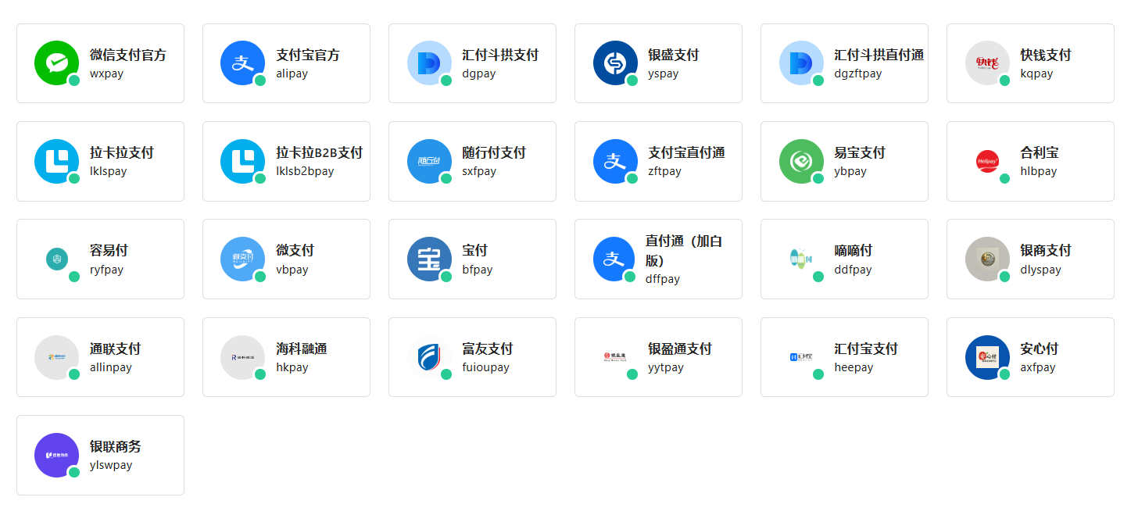1131x515 pixels.
Task: Click the bfpay blue 宝 logo
Action: [x=429, y=259]
